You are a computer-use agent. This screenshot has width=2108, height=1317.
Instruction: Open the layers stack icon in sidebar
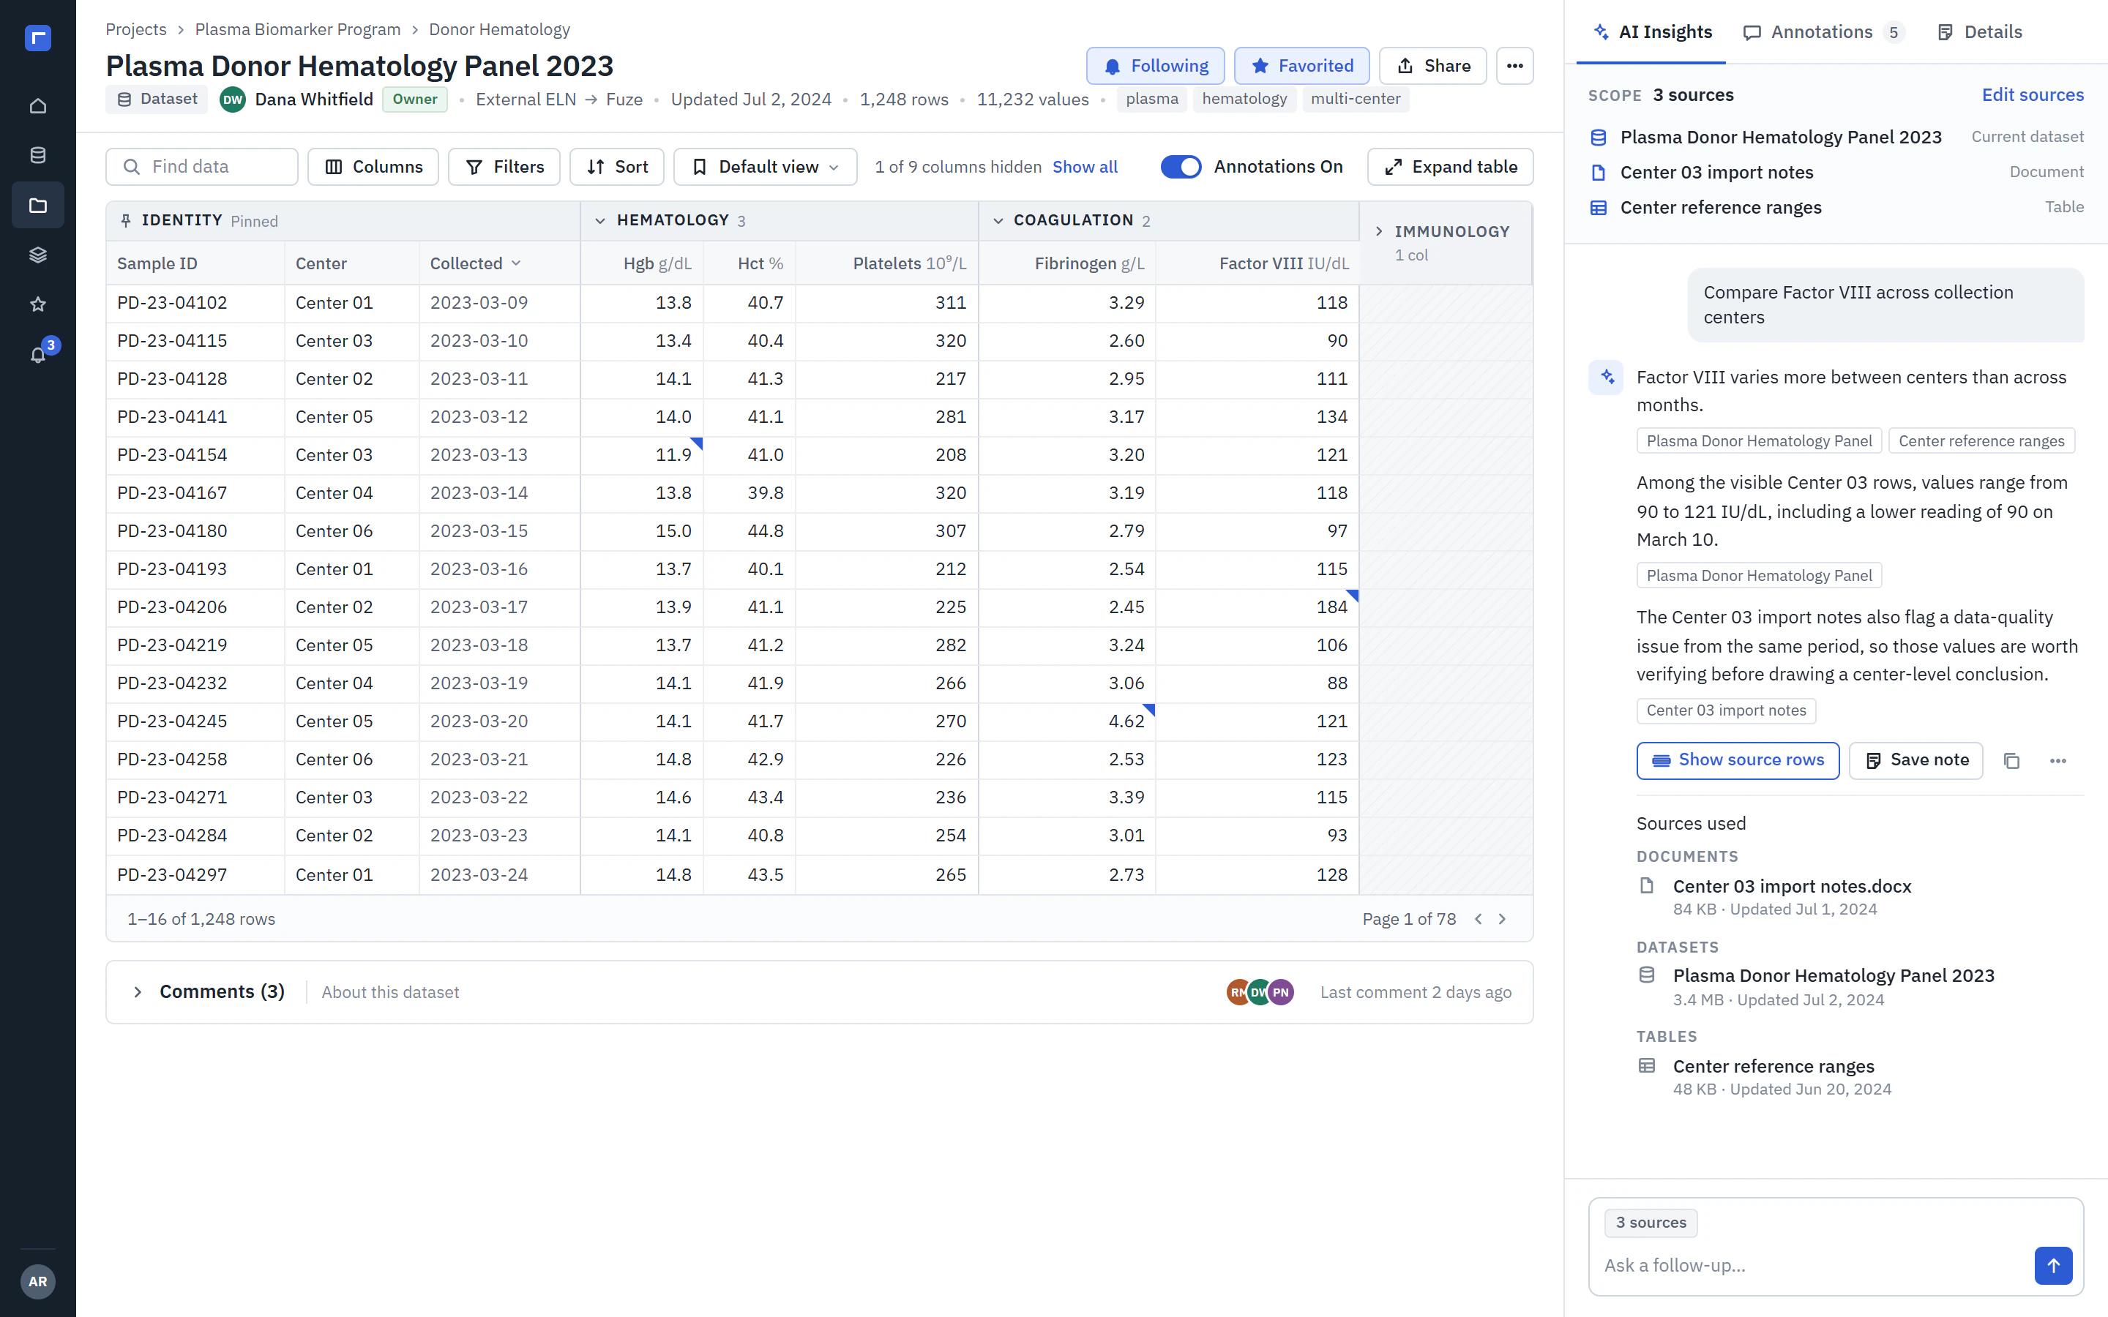point(37,255)
